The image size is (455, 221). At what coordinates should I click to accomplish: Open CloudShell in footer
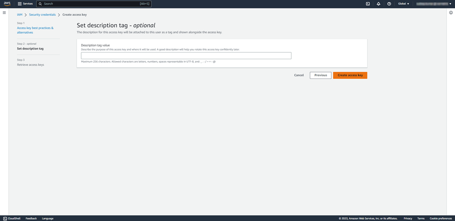point(12,218)
